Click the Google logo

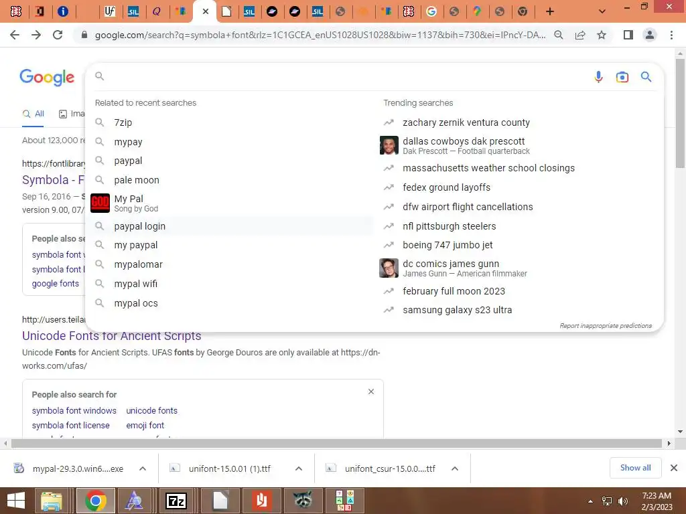coord(48,78)
